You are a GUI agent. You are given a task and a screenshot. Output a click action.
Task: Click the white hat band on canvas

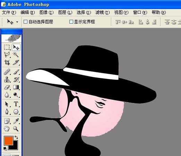[x=91, y=73]
